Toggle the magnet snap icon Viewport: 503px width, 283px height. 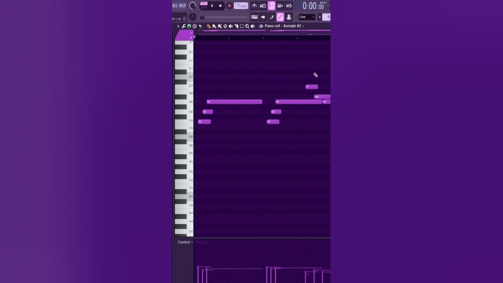click(189, 26)
